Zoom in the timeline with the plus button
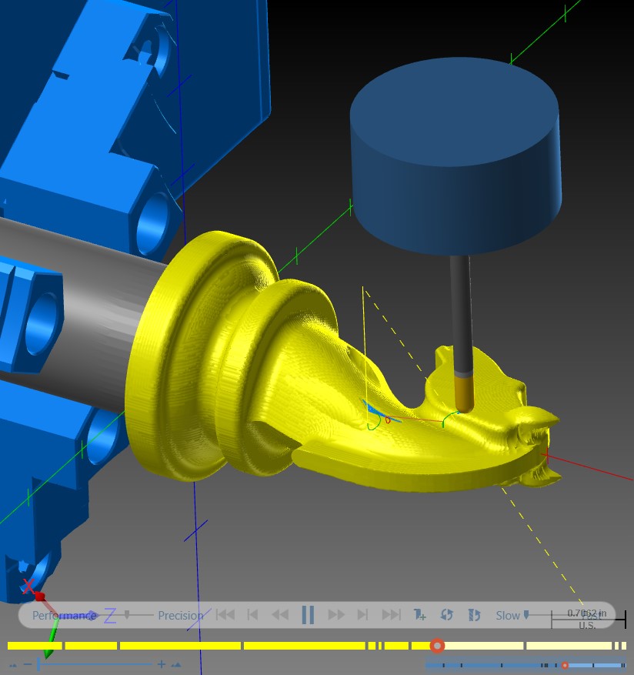 click(162, 664)
